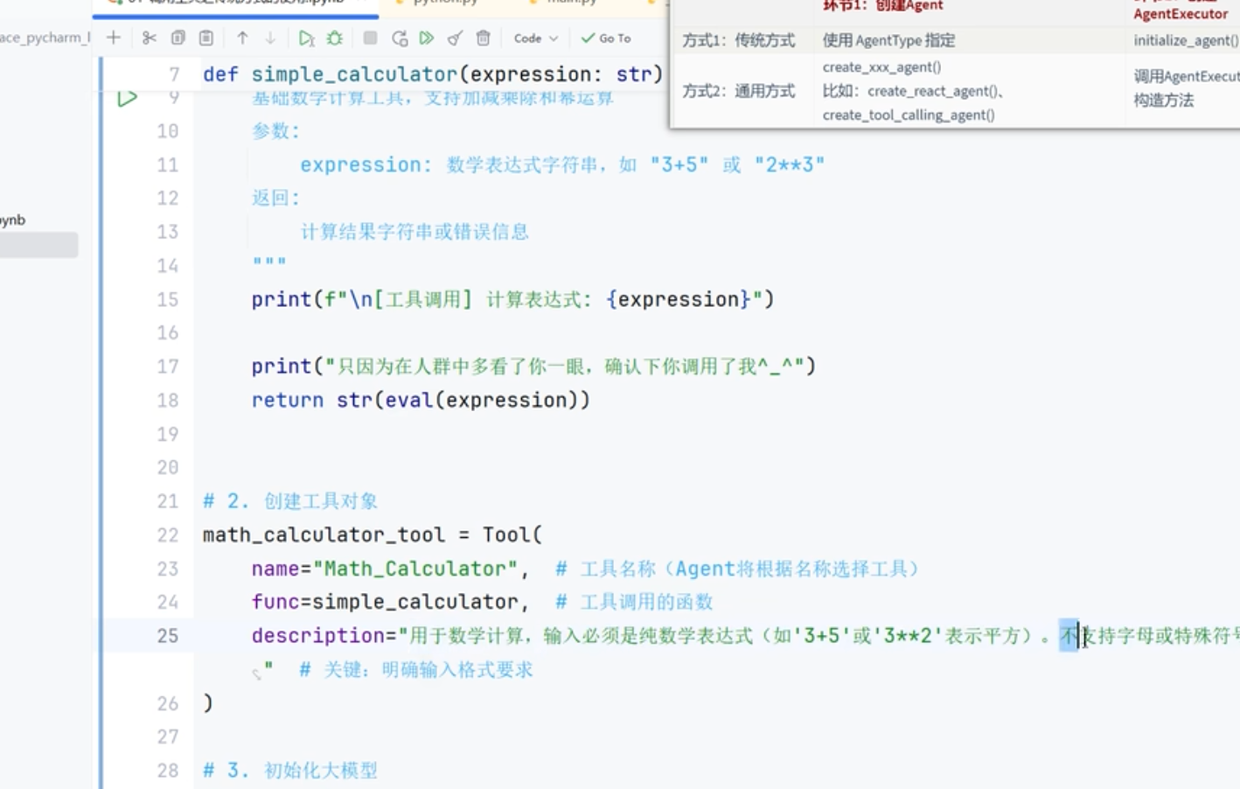
Task: Click line number 18 in the gutter
Action: (168, 401)
